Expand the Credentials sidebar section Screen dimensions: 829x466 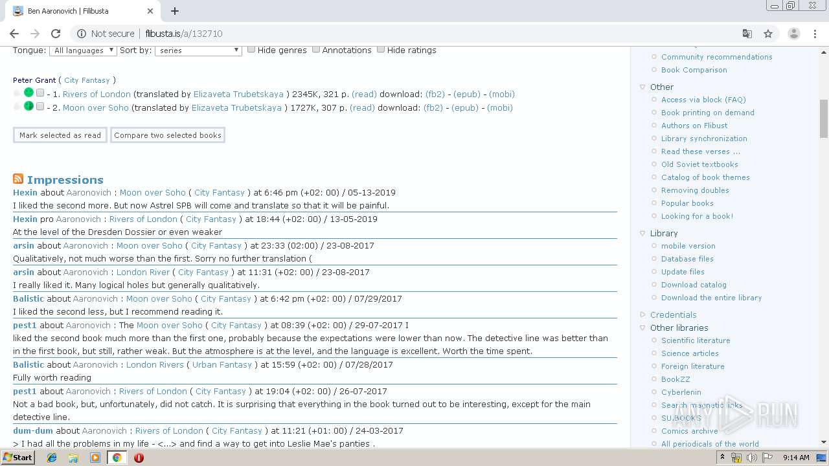coord(642,315)
